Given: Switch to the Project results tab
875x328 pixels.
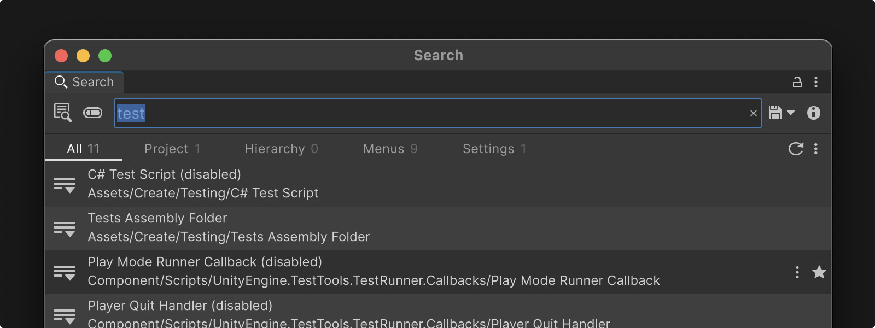Looking at the screenshot, I should [172, 149].
